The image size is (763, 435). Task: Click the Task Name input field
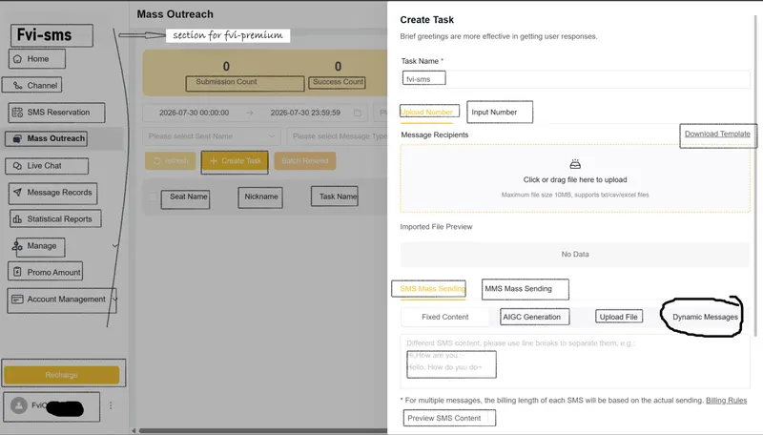pos(575,79)
